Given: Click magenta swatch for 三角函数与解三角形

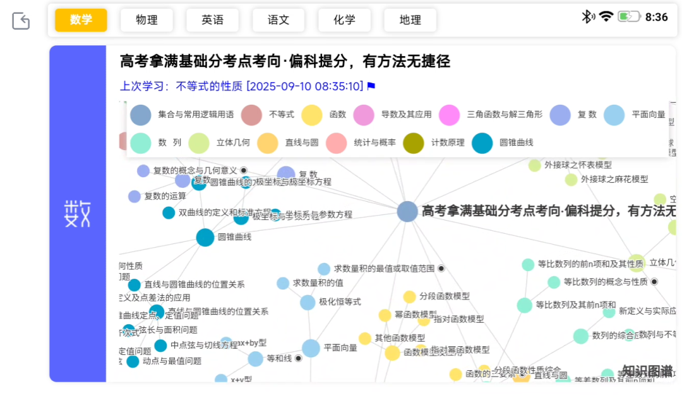Looking at the screenshot, I should pos(450,115).
